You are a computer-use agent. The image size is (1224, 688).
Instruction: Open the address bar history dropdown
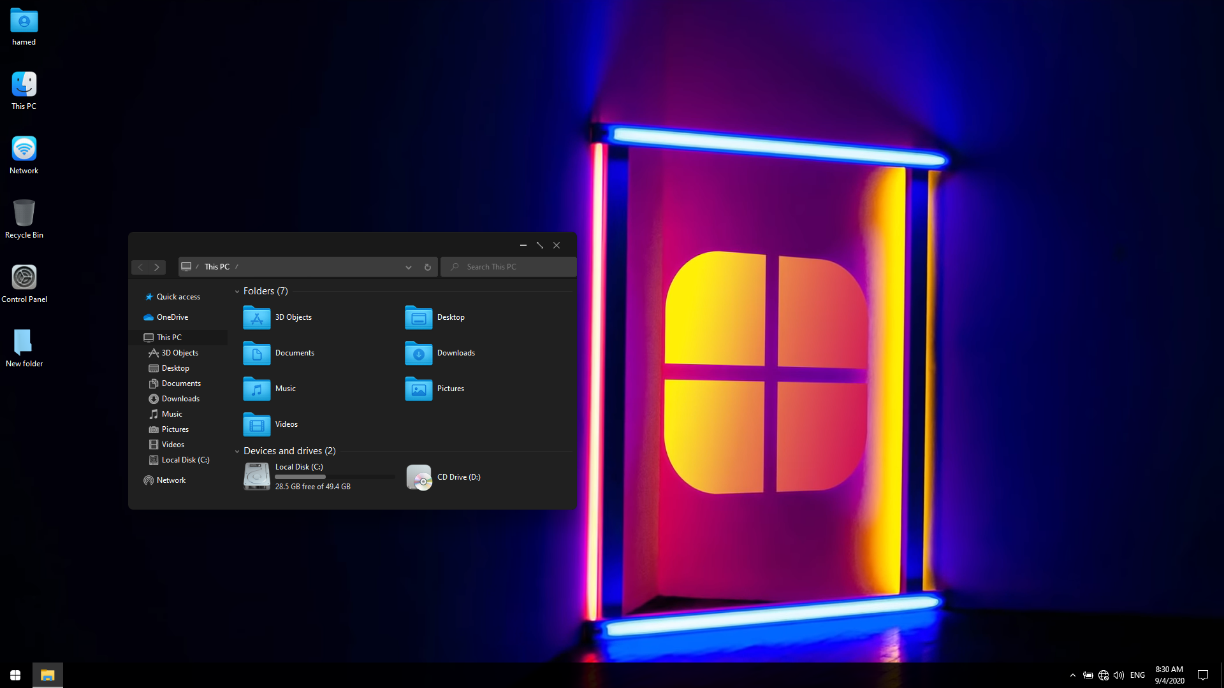pos(409,267)
